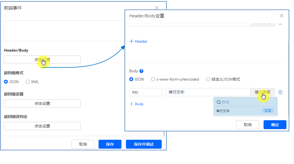This screenshot has height=164, width=294.
Task: Close the Header/Body设置 dialog
Action: coord(281,16)
